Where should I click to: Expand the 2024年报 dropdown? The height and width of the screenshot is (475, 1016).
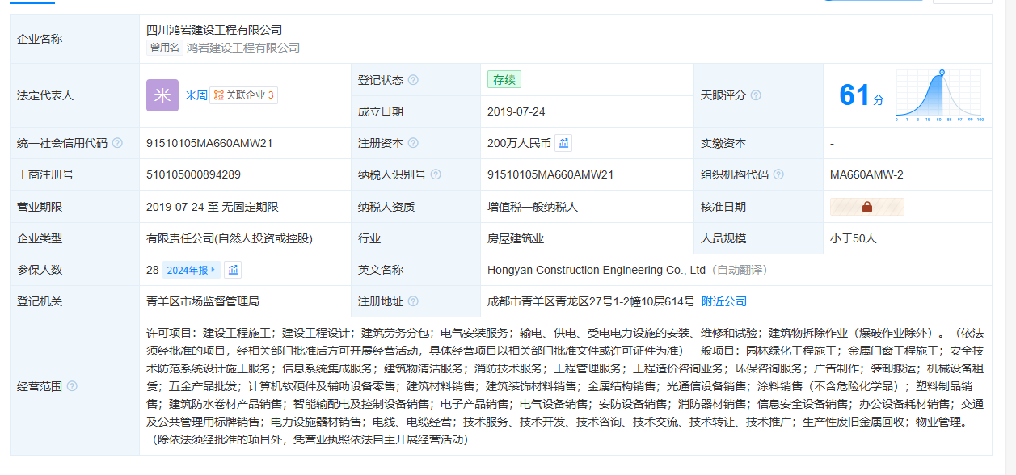pyautogui.click(x=191, y=270)
